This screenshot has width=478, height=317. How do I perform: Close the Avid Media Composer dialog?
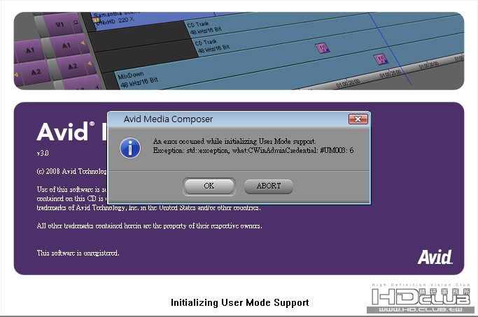tap(358, 119)
